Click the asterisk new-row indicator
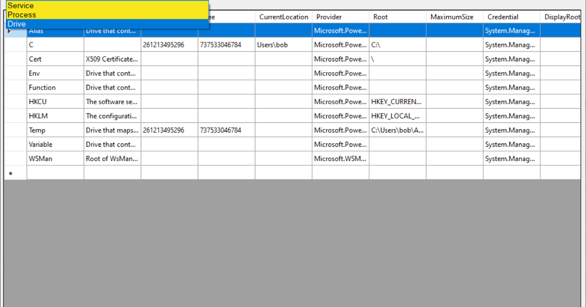586x307 pixels. tap(11, 173)
